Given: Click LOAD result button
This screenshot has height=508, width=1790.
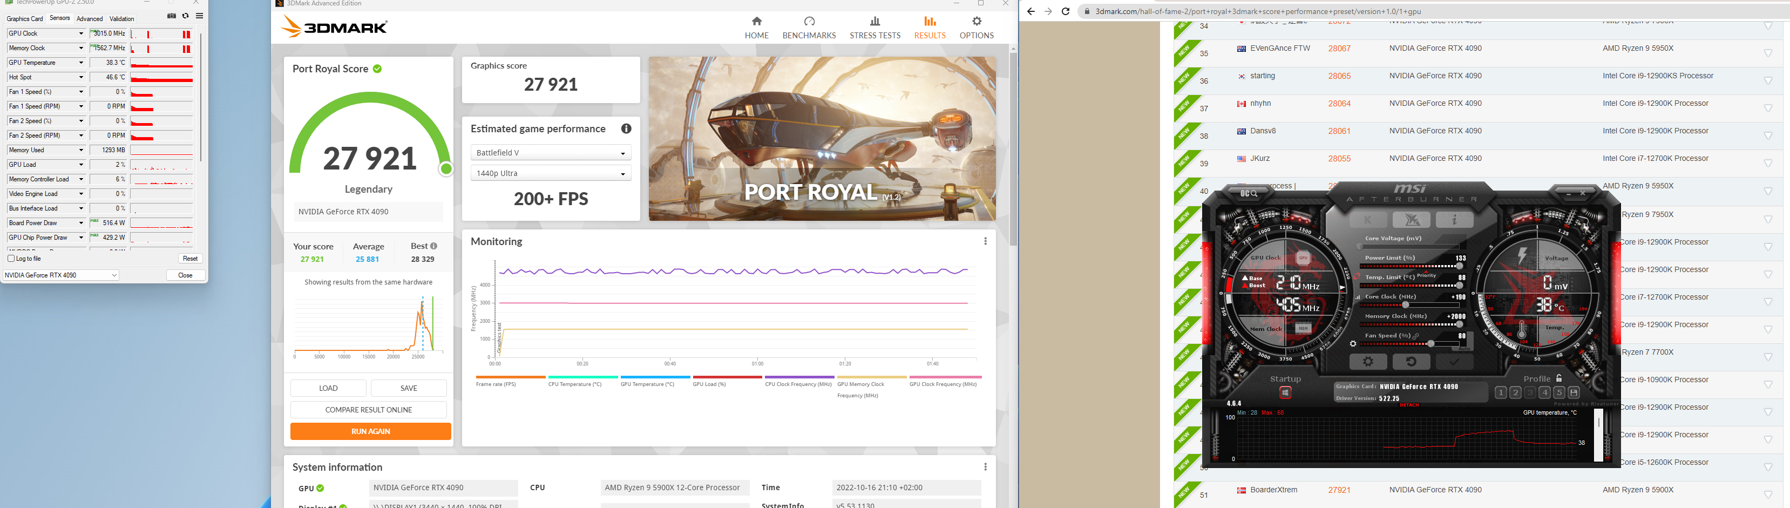Looking at the screenshot, I should (x=328, y=389).
